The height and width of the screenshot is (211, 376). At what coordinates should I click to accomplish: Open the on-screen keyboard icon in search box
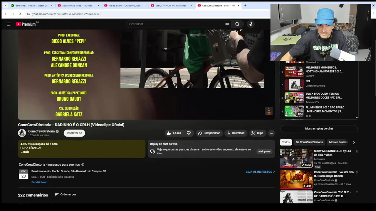pyautogui.click(x=227, y=24)
